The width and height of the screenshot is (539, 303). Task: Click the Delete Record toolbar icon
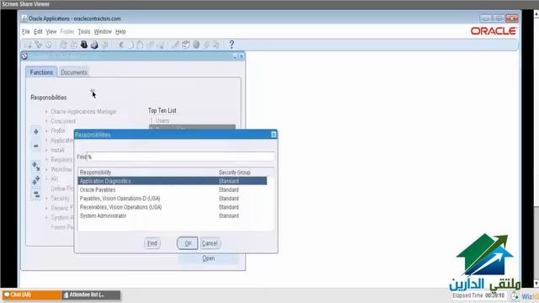161,45
